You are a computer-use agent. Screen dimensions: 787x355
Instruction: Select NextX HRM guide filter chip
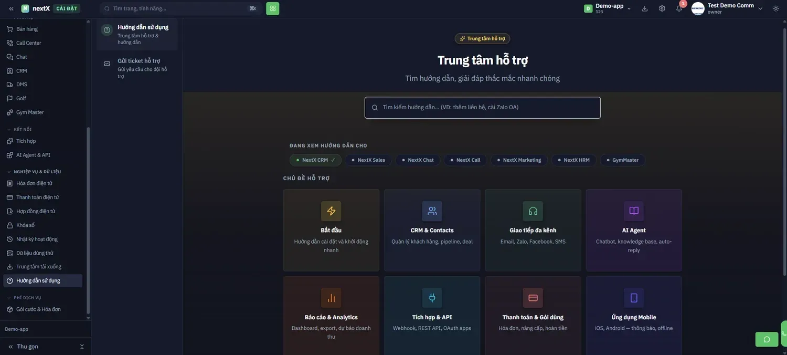pyautogui.click(x=573, y=160)
